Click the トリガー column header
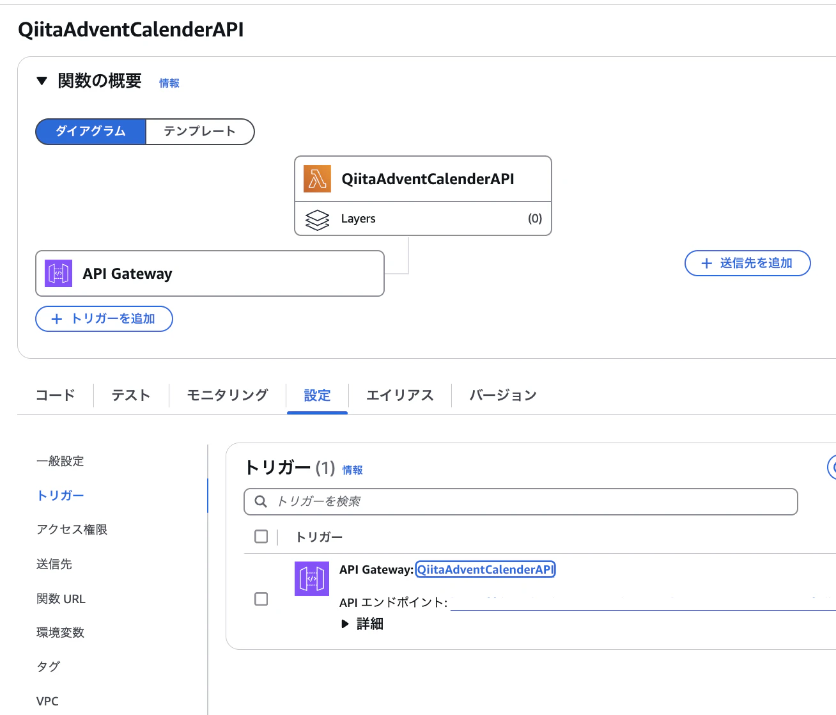This screenshot has width=836, height=715. click(319, 537)
